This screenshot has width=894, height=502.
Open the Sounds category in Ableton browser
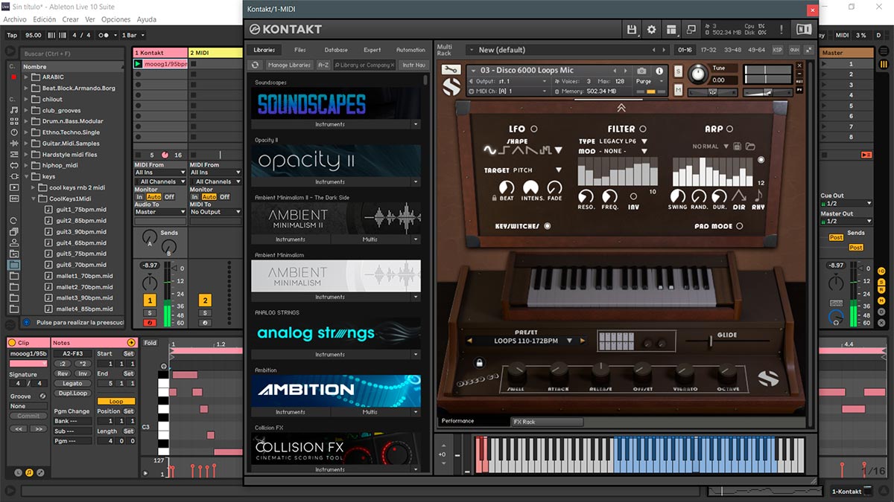pos(14,110)
